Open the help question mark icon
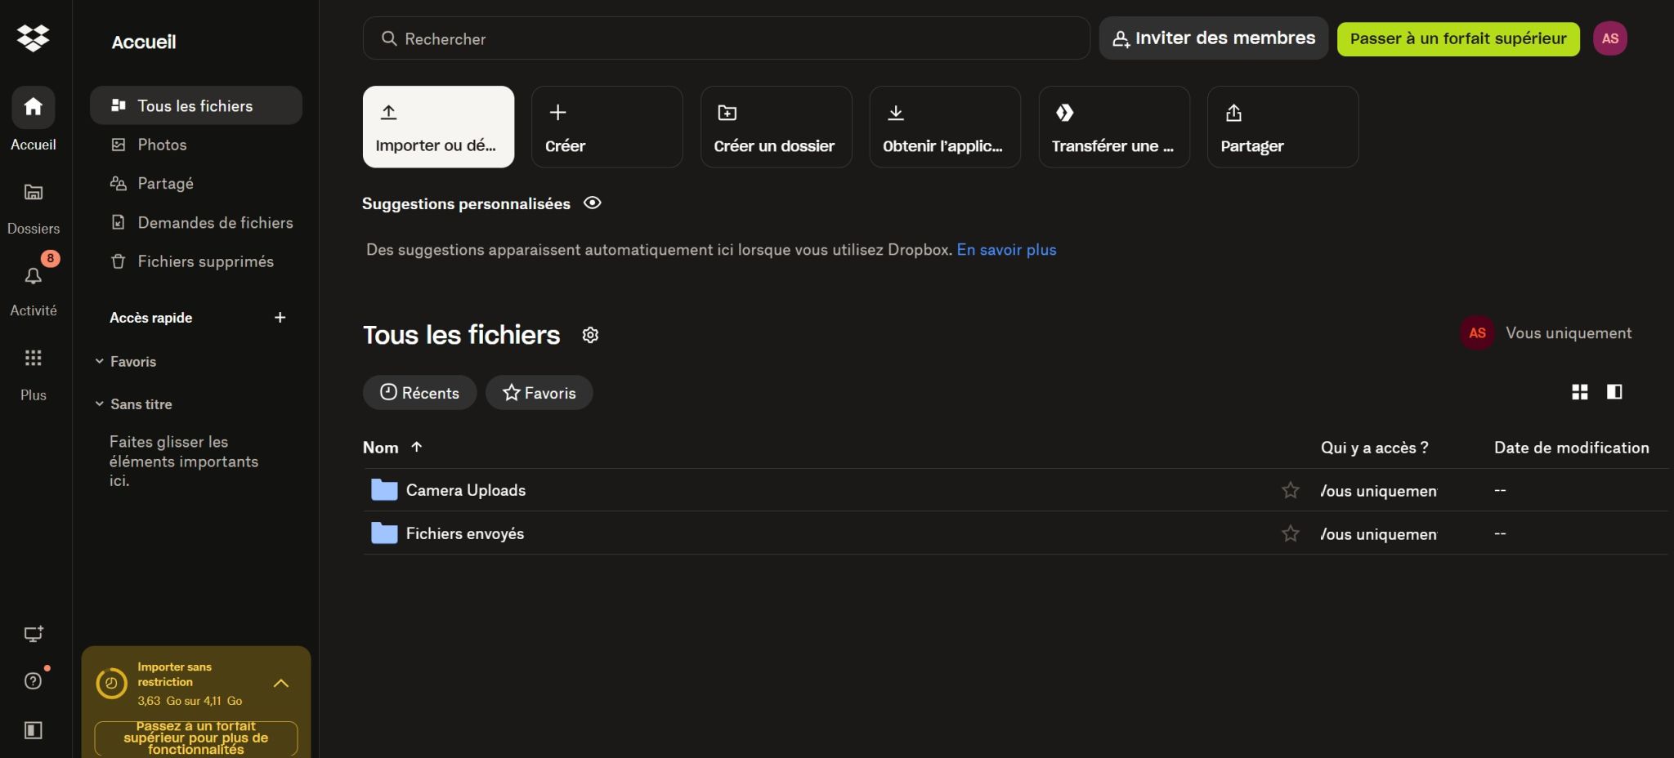The image size is (1674, 758). [33, 680]
